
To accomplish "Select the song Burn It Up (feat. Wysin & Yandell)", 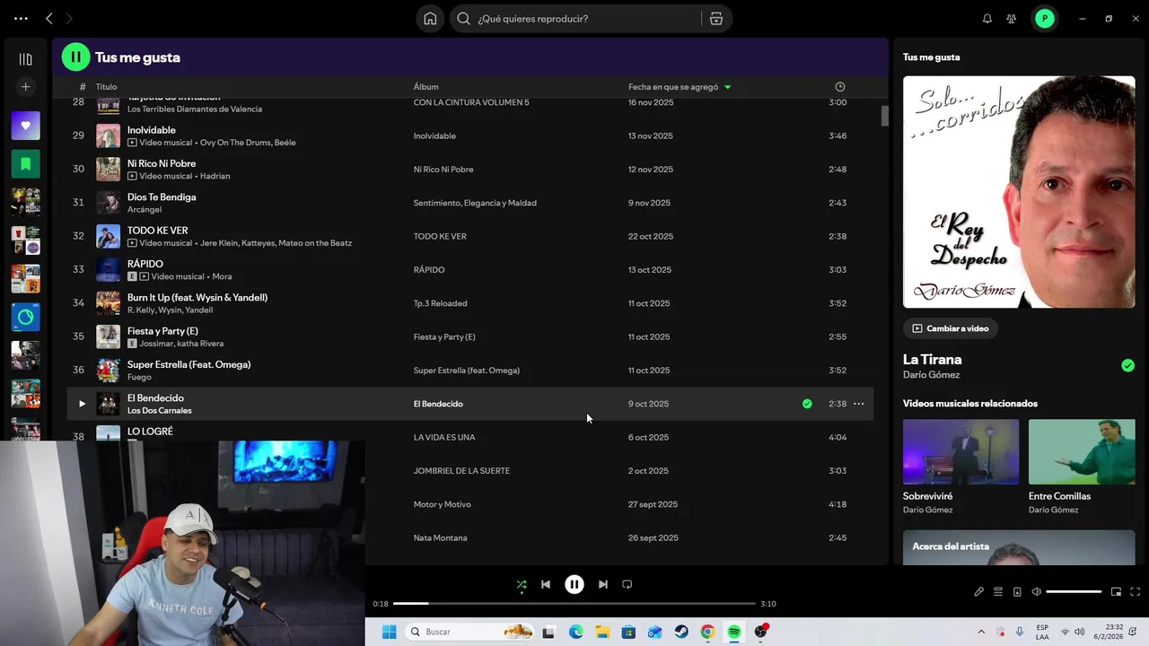I will (x=197, y=298).
